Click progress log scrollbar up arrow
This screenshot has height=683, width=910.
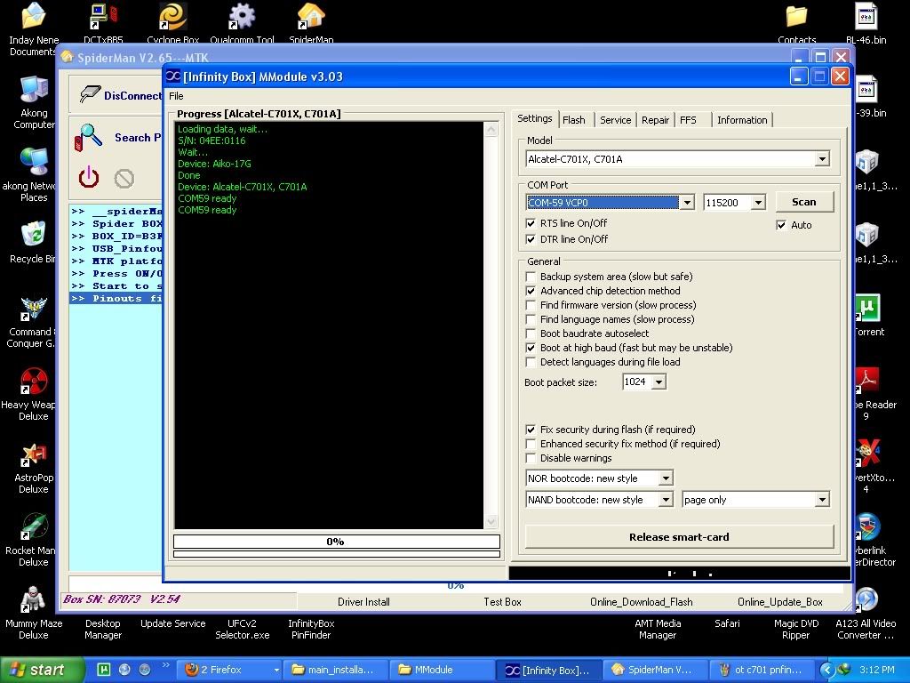click(491, 129)
